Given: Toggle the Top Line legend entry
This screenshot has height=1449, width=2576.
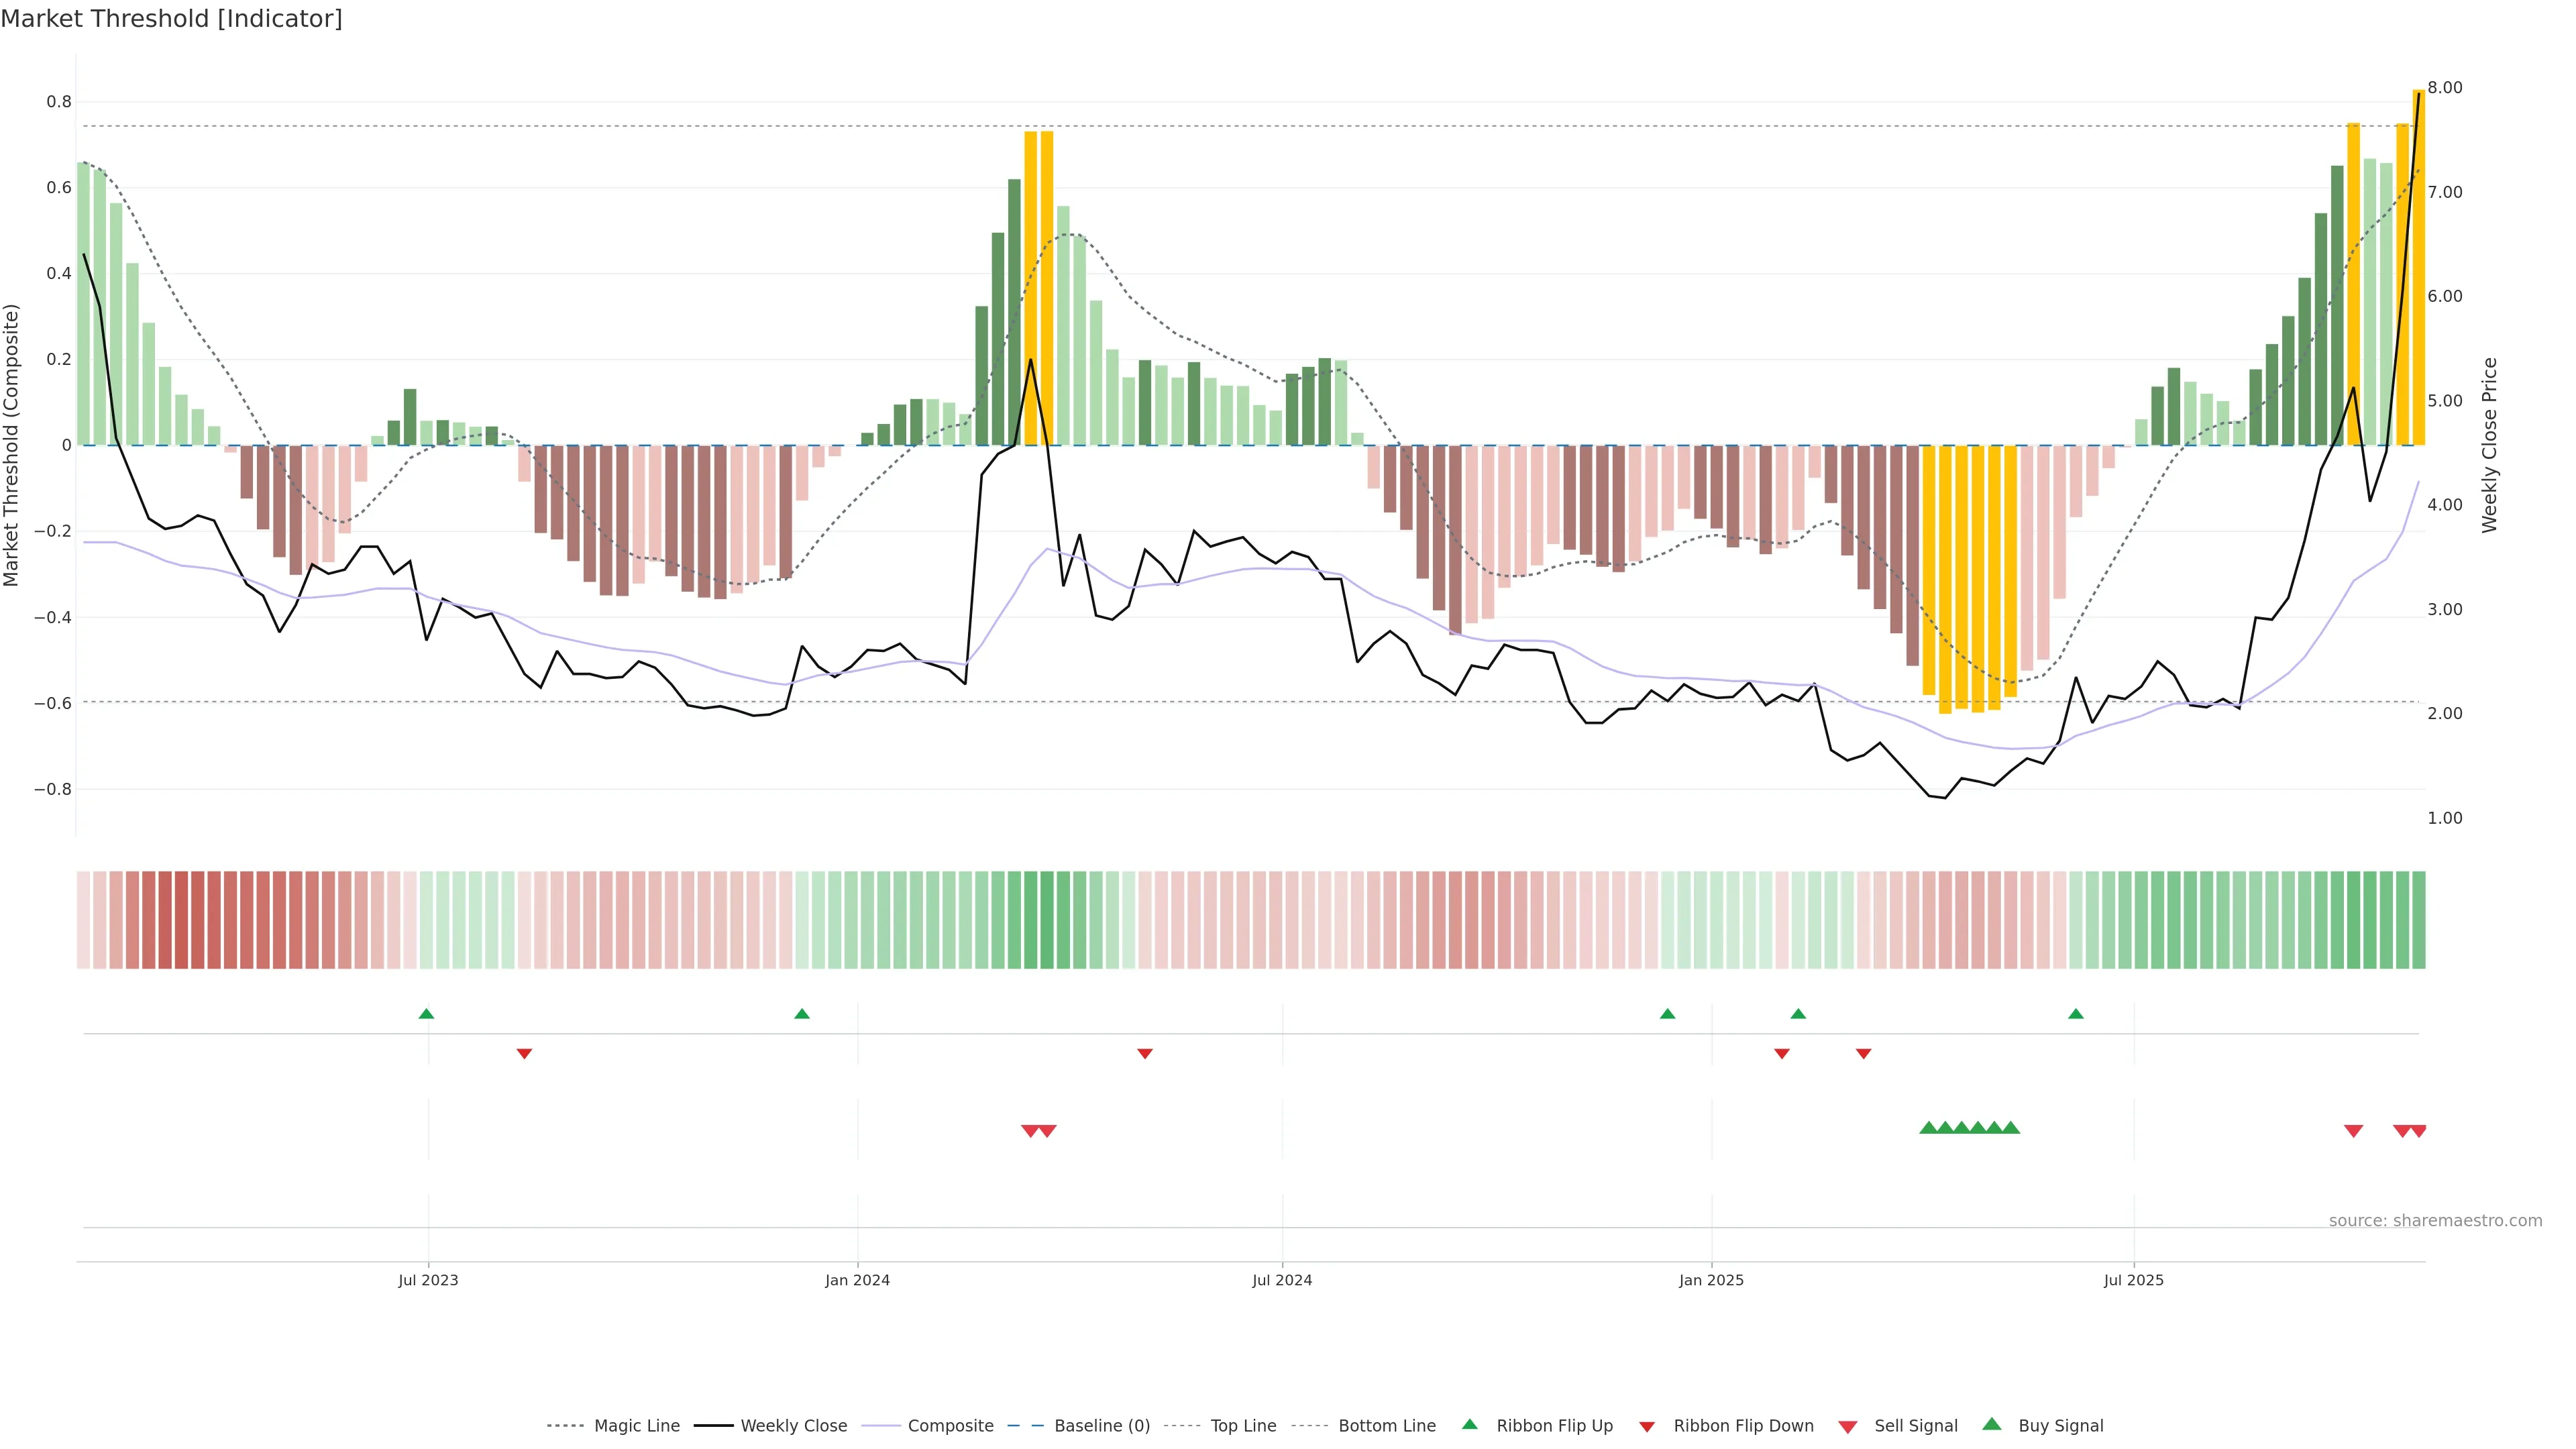Looking at the screenshot, I should pos(1243,1426).
